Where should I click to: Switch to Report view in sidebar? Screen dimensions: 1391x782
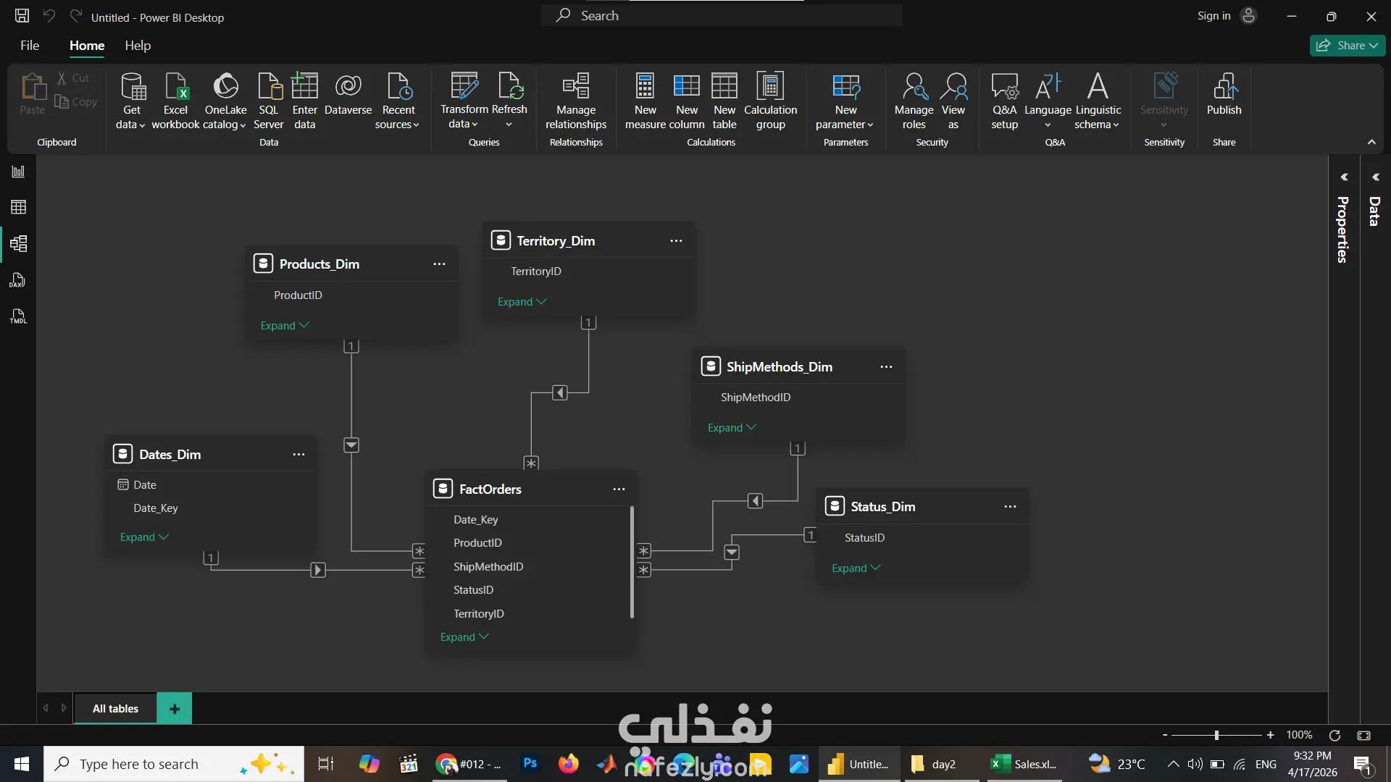click(x=18, y=172)
